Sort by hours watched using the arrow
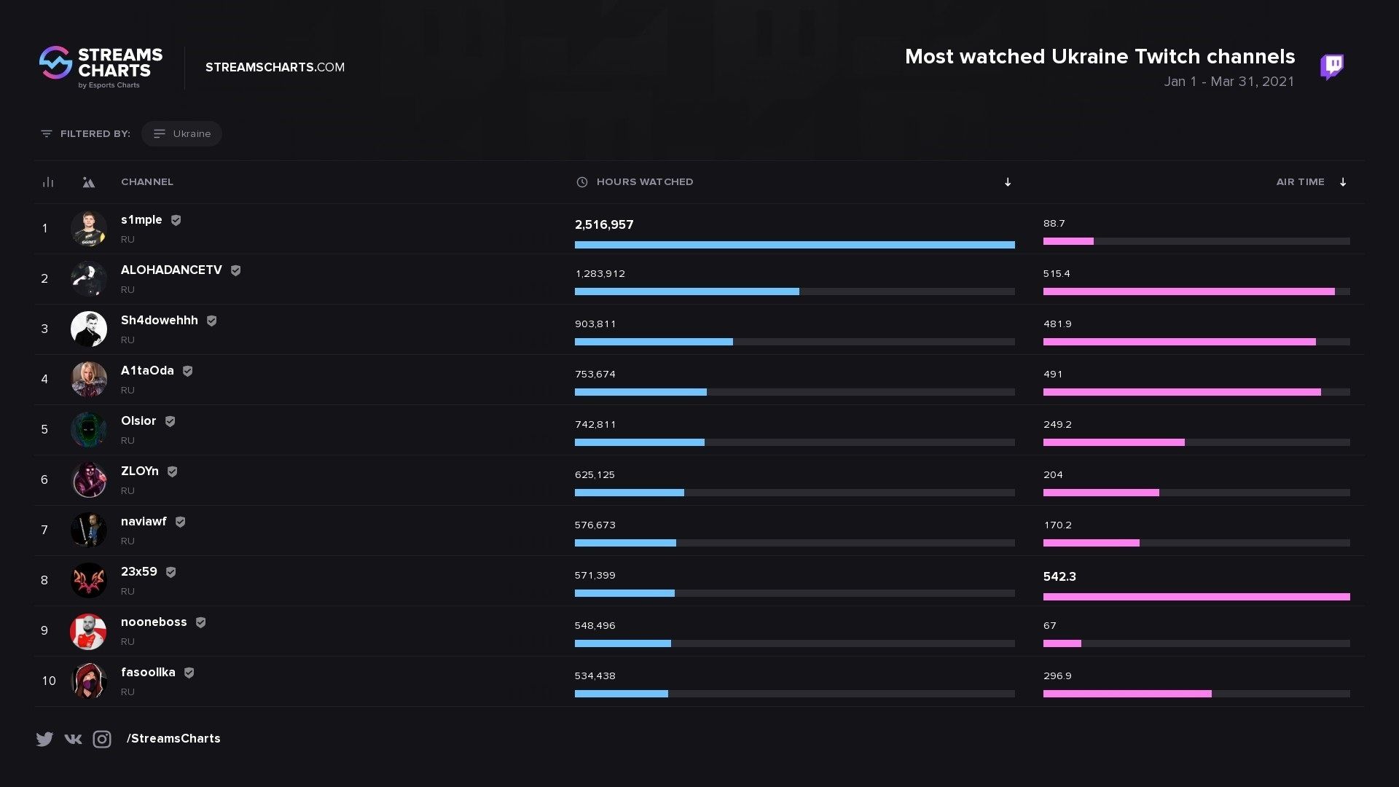Viewport: 1399px width, 787px height. [x=1008, y=182]
